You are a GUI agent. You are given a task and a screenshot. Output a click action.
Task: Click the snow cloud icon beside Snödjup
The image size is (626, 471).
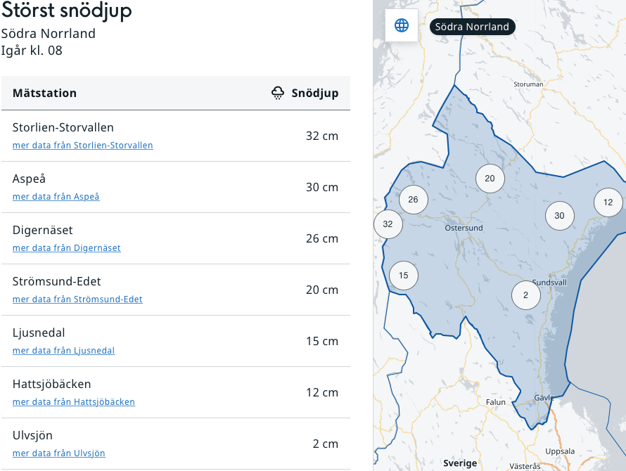click(x=279, y=93)
